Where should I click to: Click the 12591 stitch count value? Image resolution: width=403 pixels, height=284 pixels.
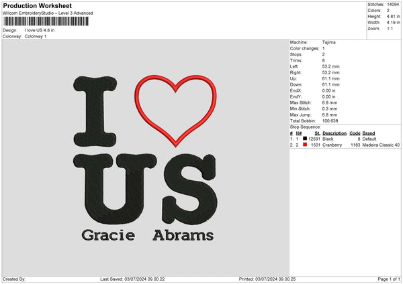[x=314, y=139]
